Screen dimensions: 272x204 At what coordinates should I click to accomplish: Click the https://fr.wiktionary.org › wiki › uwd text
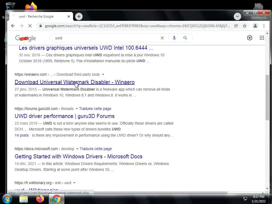[x=43, y=183]
